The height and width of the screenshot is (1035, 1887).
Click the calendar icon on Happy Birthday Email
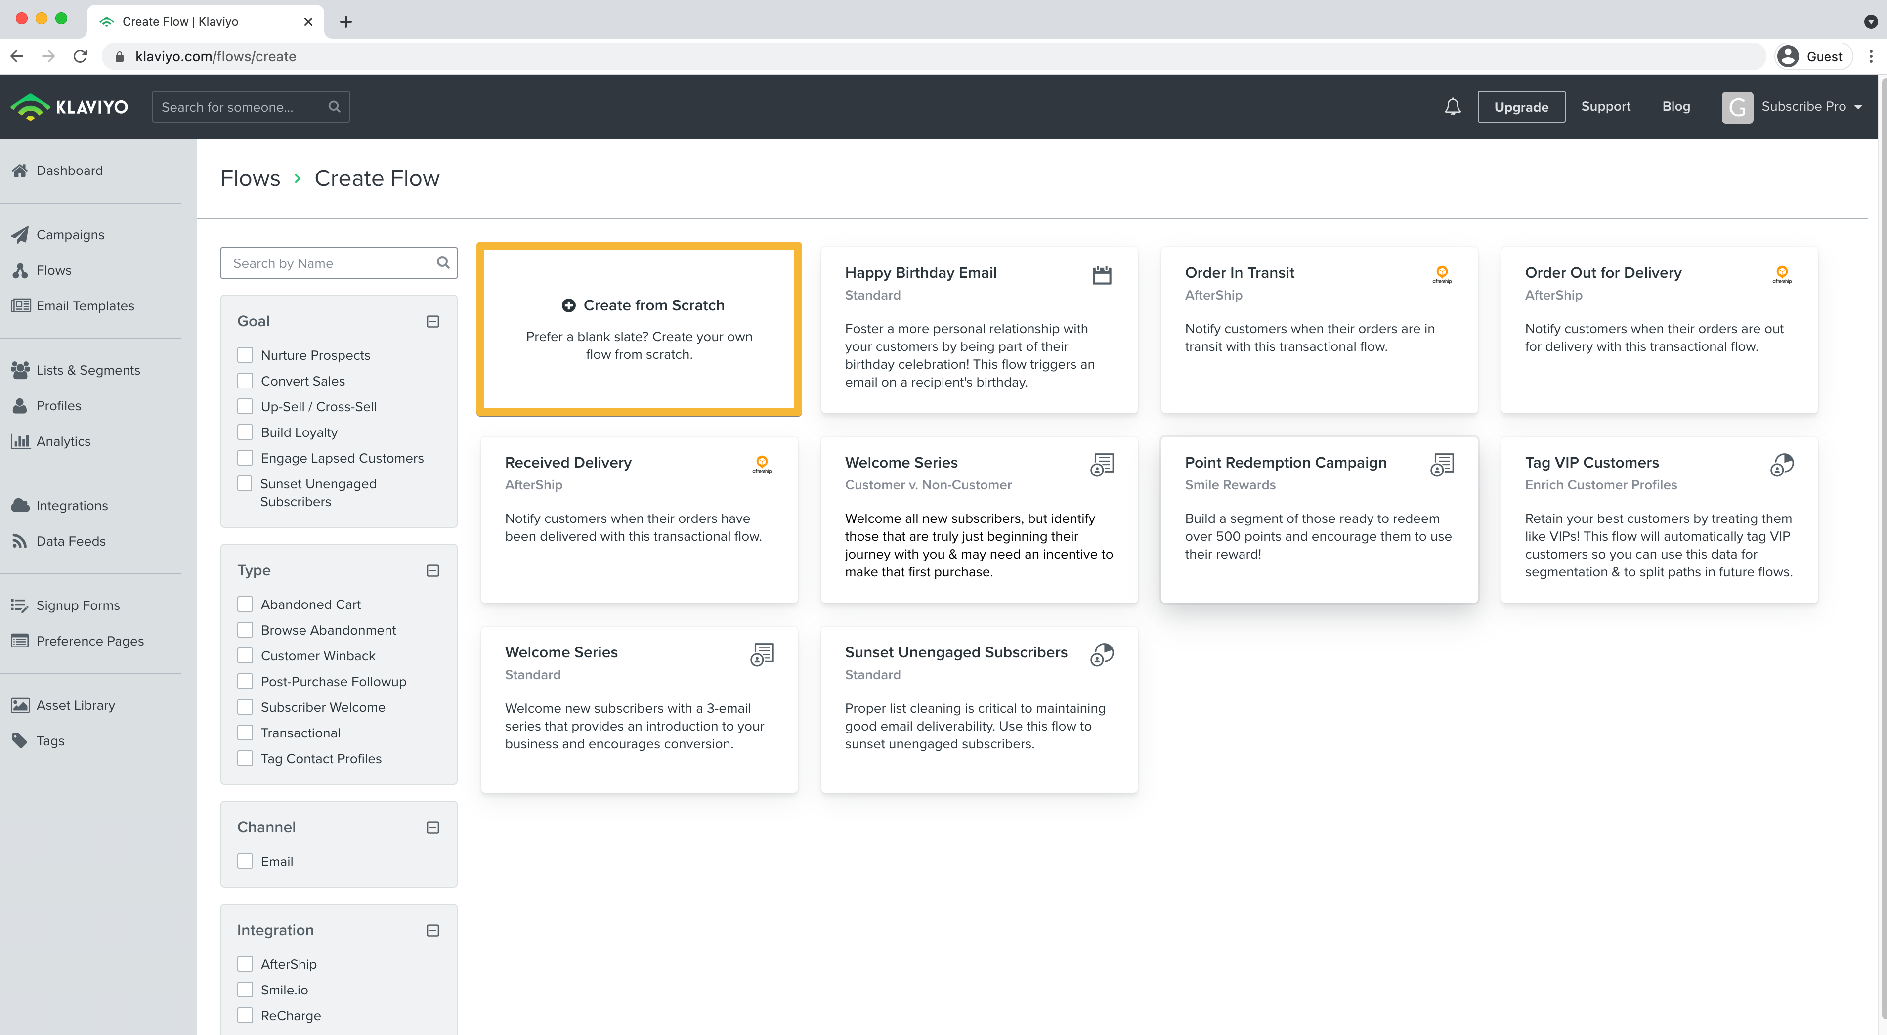click(1101, 275)
